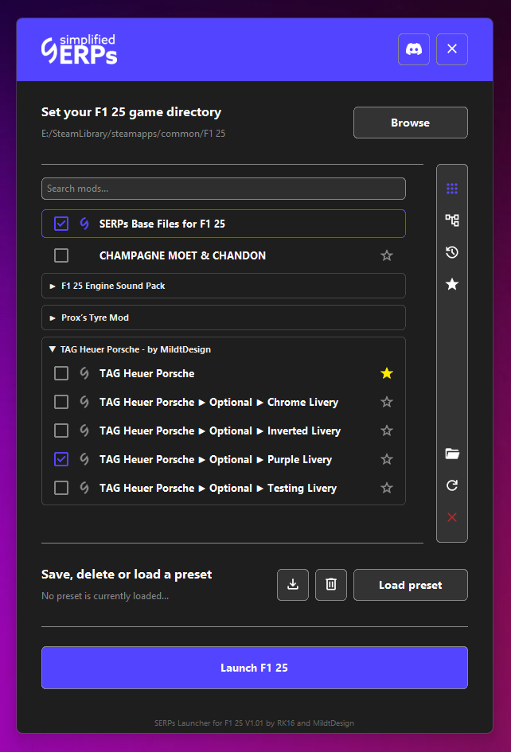Enable Testing Livery checkbox
511x752 pixels.
tap(61, 489)
